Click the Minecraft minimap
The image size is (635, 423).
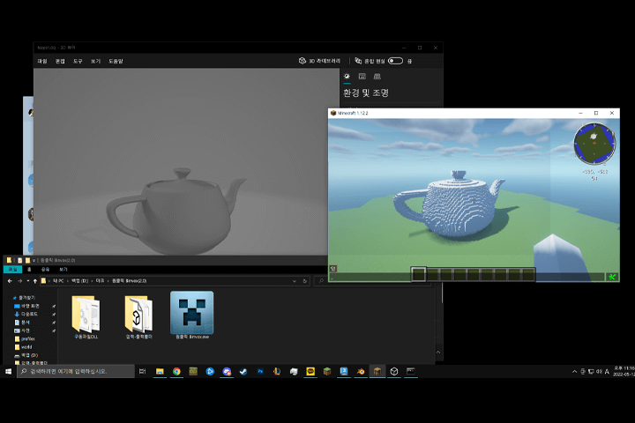coord(594,145)
